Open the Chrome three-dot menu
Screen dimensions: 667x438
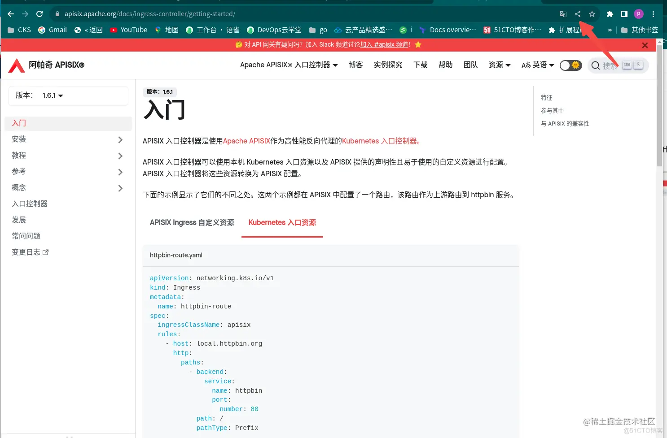tap(653, 14)
